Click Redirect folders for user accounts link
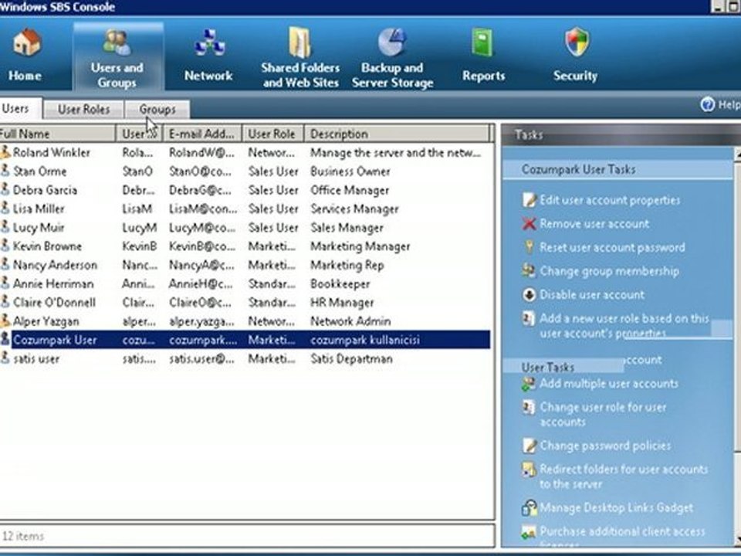 click(624, 476)
